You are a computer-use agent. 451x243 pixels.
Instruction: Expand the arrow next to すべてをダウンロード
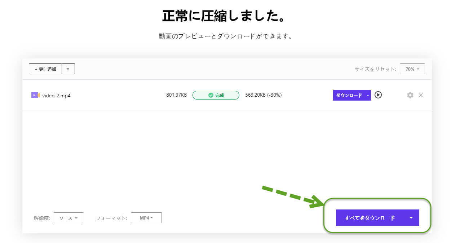coord(411,218)
